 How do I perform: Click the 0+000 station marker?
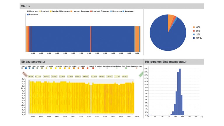pos(31,76)
